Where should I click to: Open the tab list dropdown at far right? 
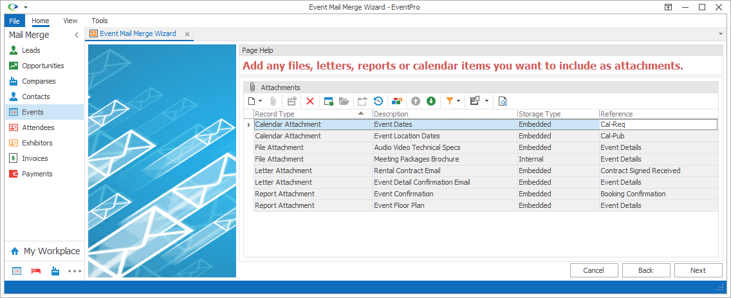click(721, 34)
